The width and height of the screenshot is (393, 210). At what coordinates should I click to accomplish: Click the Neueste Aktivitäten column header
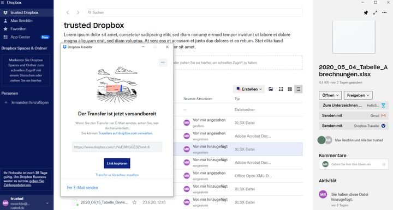click(198, 99)
